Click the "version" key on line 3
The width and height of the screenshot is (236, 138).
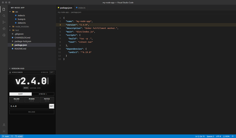71,25
